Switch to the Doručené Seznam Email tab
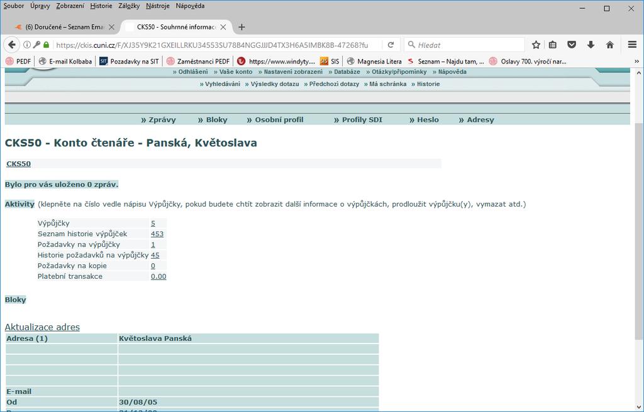The width and height of the screenshot is (644, 412). click(x=64, y=27)
